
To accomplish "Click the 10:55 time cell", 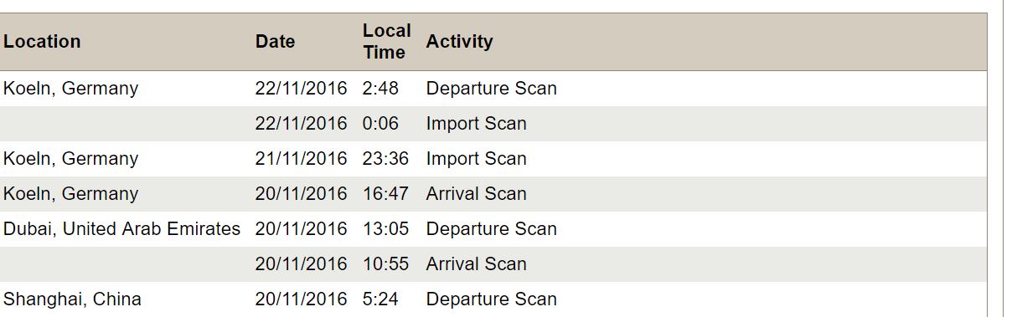I will (x=385, y=264).
